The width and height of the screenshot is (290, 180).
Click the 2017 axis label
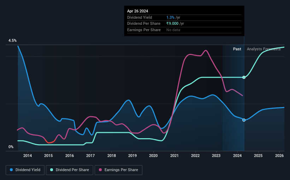coord(90,156)
